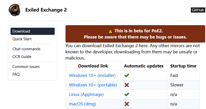Open the OCR Guide page
Screen dimensions: 206x109
(x=22, y=57)
